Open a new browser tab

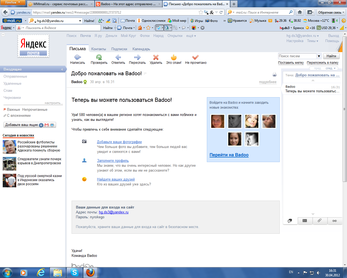coord(234,4)
